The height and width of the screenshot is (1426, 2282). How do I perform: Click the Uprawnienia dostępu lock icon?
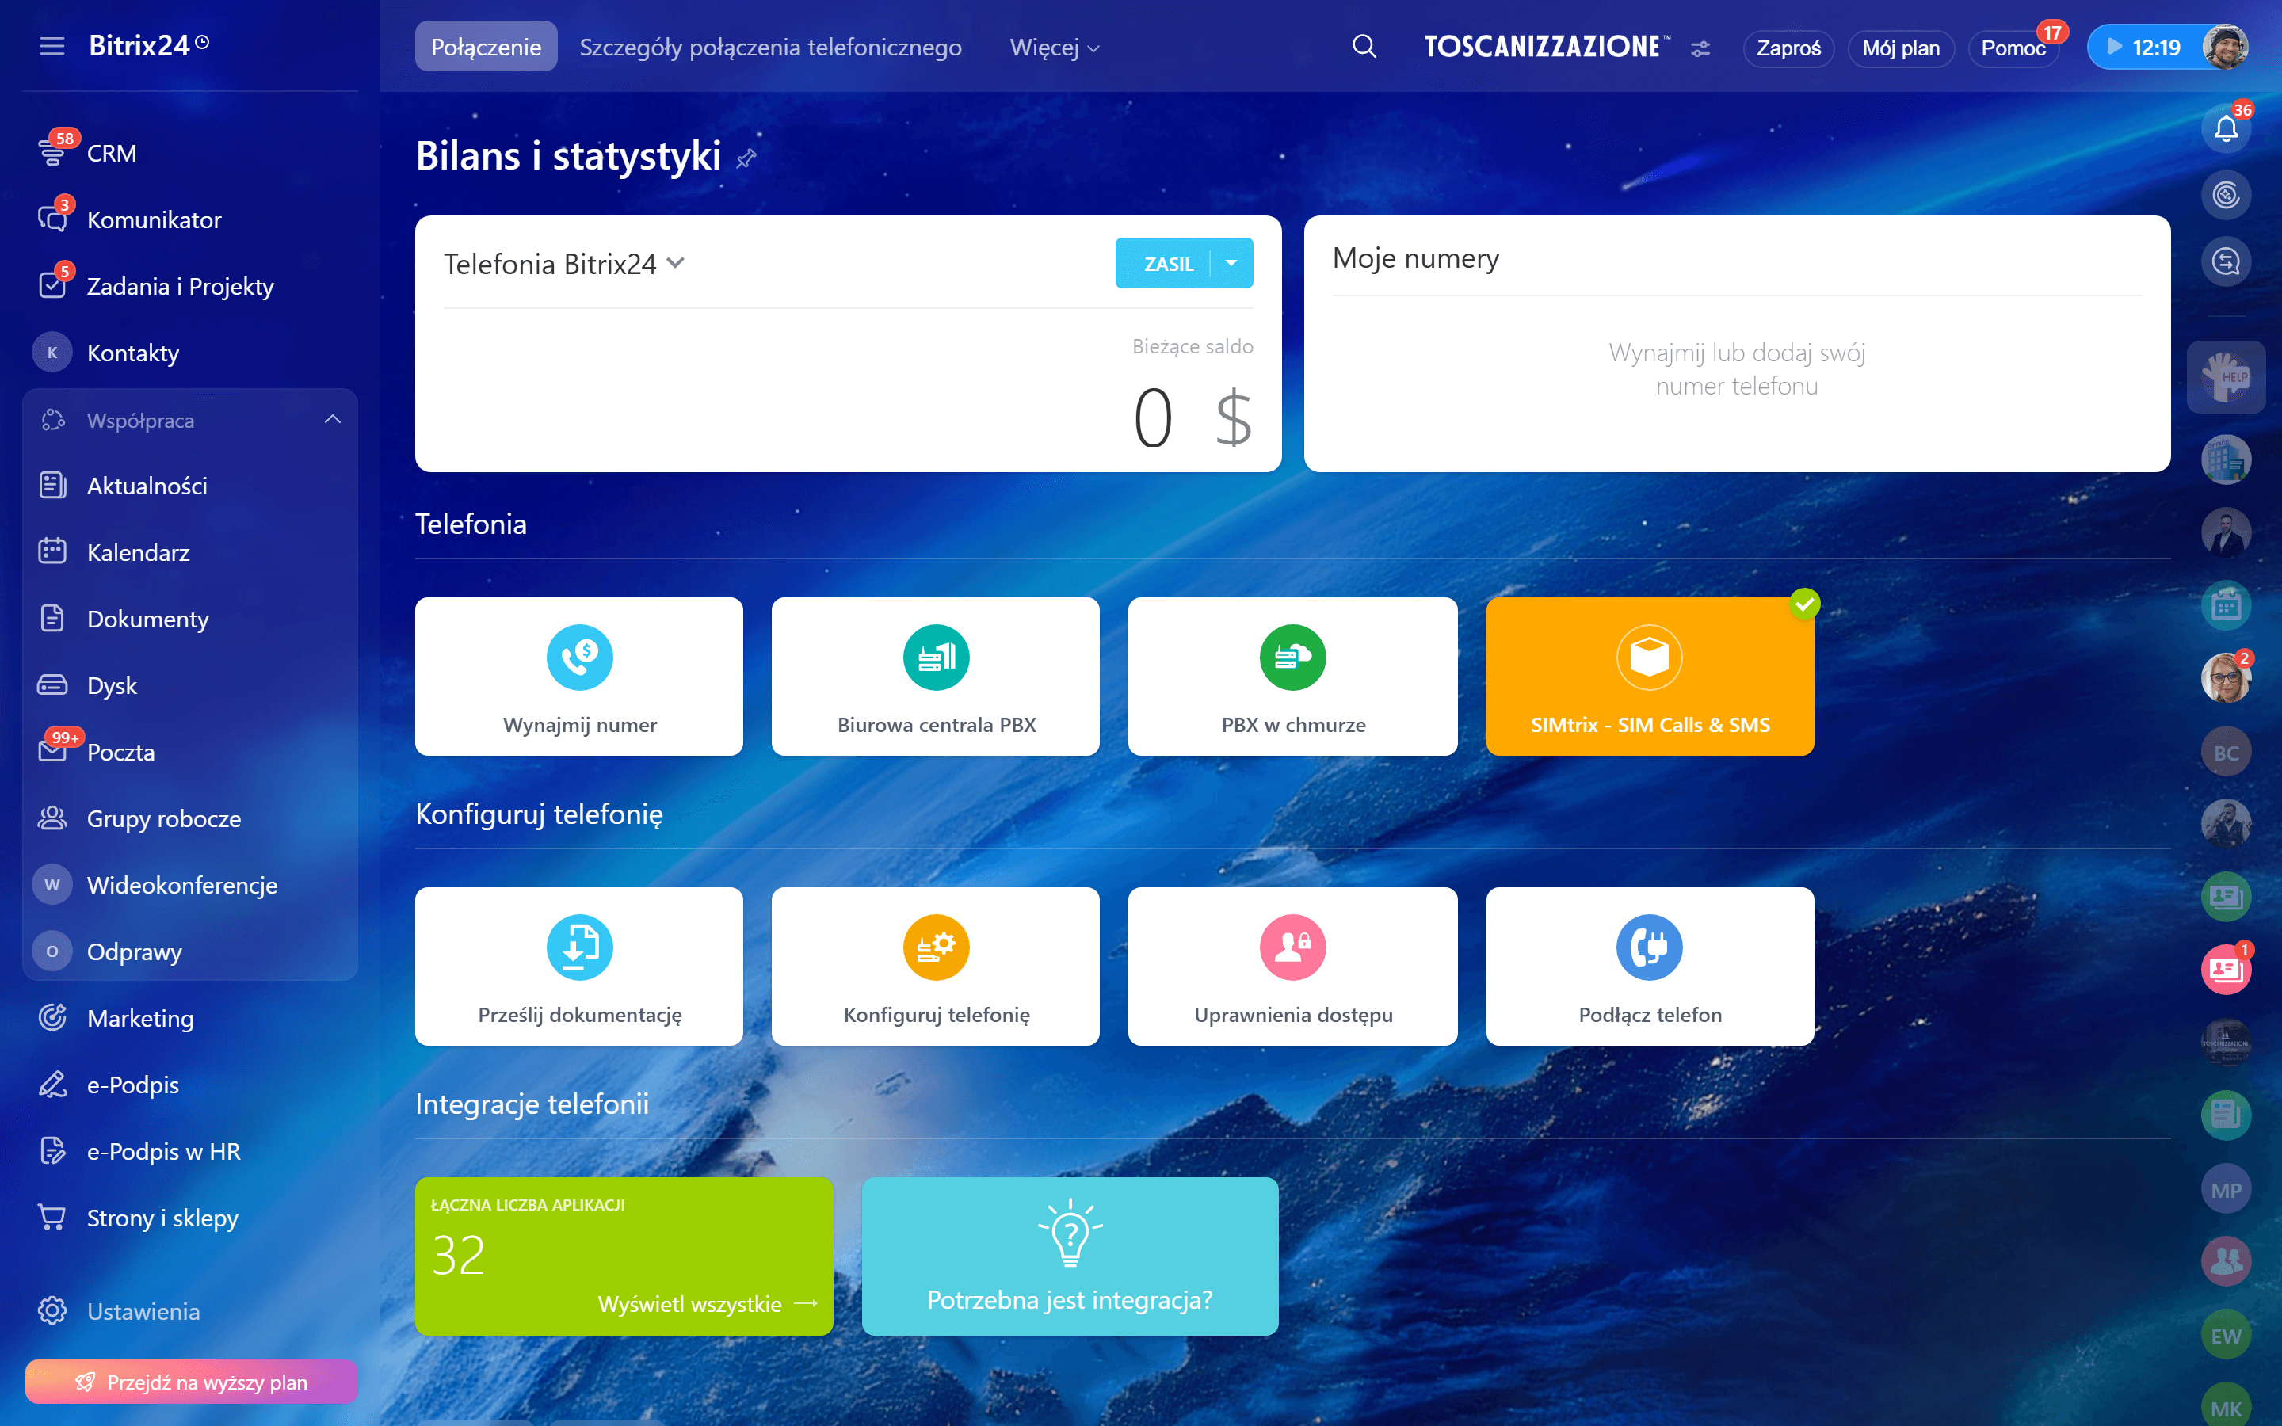click(x=1292, y=947)
